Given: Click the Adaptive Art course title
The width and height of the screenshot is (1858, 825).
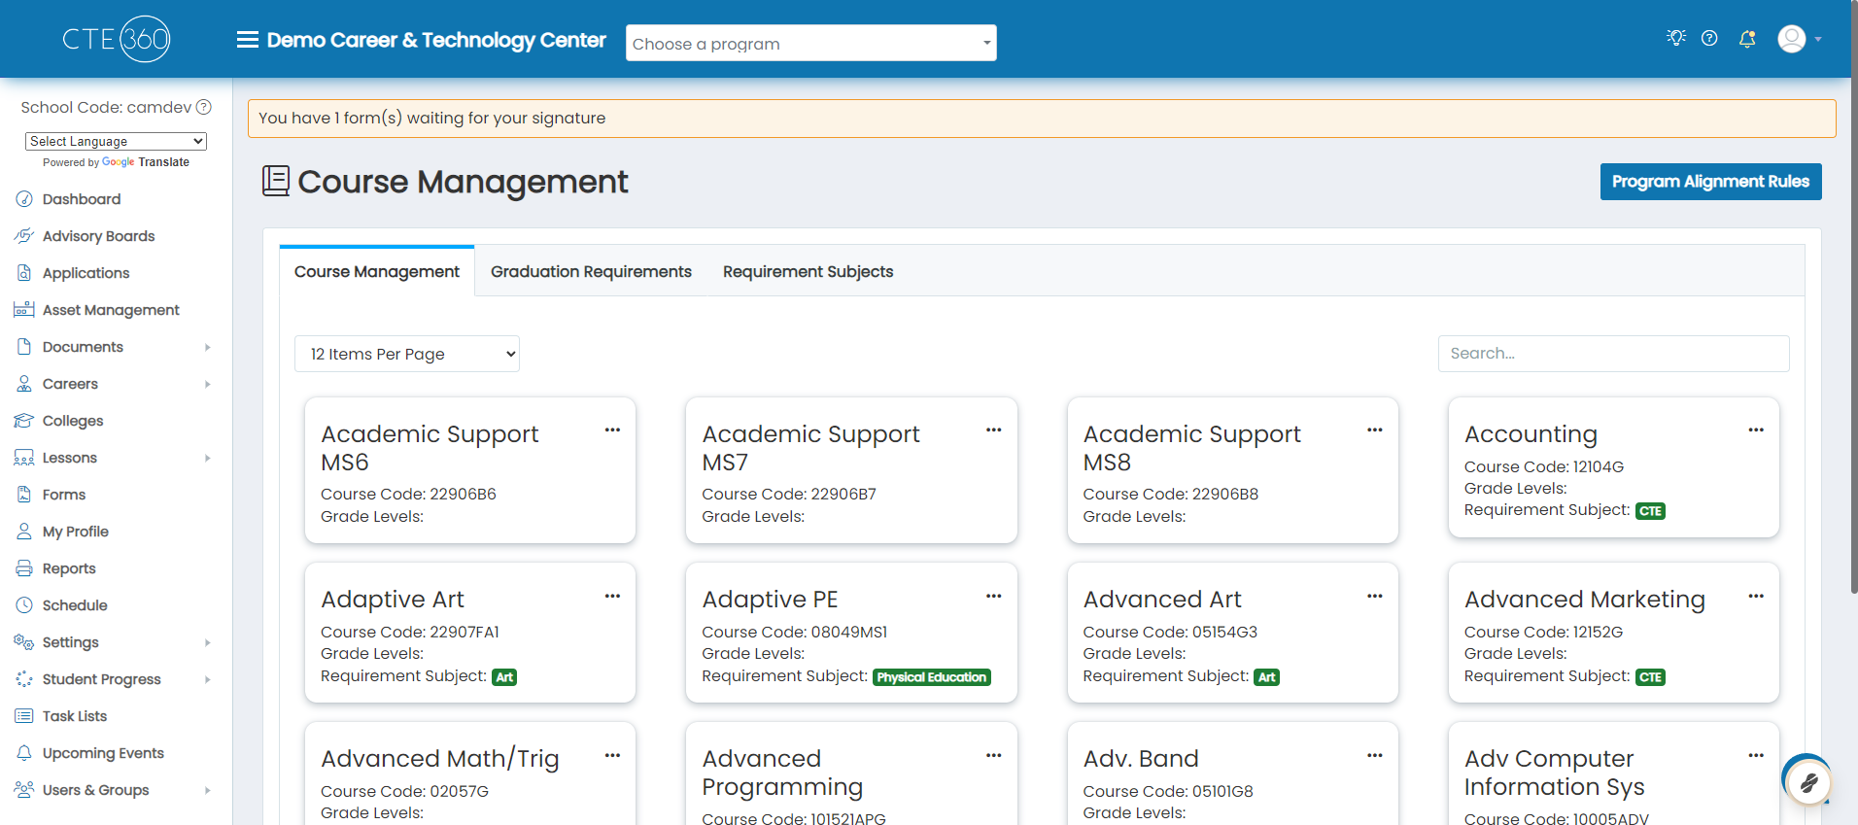Looking at the screenshot, I should (393, 600).
